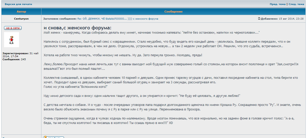Image resolution: width=308 pixels, height=138 pixels.
Task: Click the heading 'и снова,с женского форума:'
Action: click(x=78, y=28)
